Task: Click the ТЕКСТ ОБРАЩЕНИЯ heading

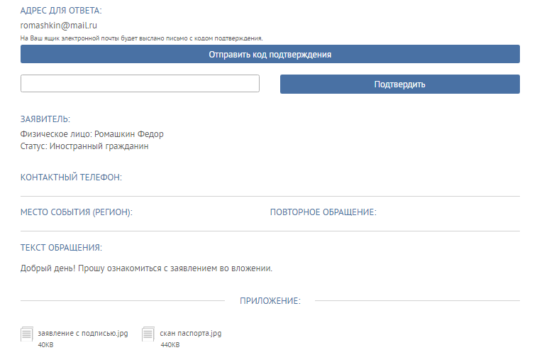Action: click(61, 248)
